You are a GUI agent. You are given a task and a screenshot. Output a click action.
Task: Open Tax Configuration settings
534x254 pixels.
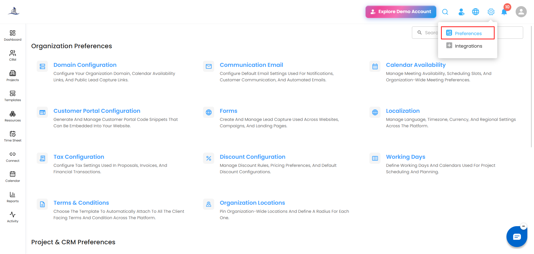[x=79, y=157]
